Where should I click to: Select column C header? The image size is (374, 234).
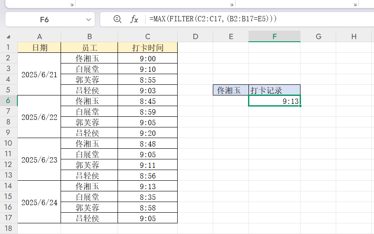click(x=147, y=36)
